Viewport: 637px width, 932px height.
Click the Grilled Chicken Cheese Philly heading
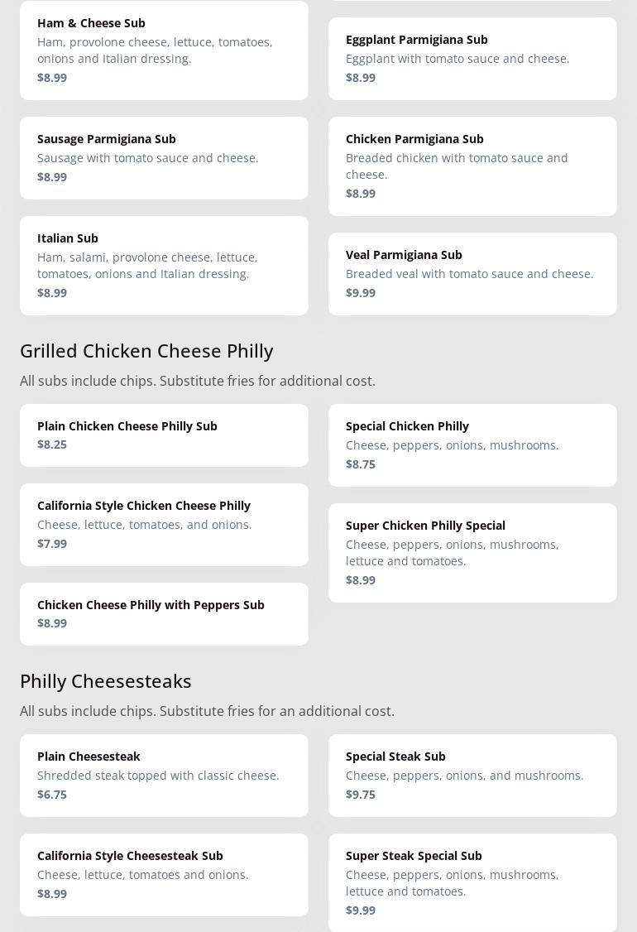(x=146, y=350)
